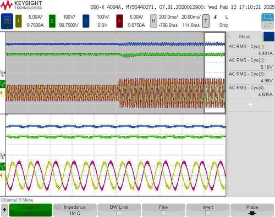Click channel 1 scale 5.00A/
Image resolution: width=275 pixels, height=217 pixels.
tap(35, 17)
